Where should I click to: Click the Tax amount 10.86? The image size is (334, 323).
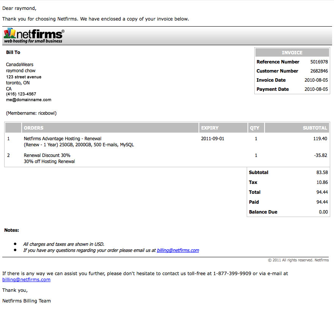(322, 182)
